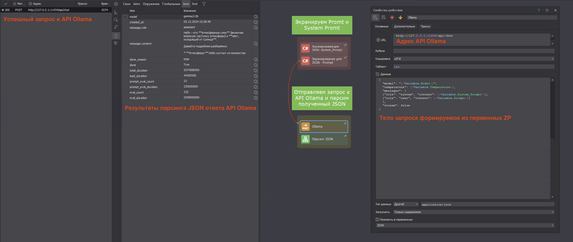Click the empty Referer field
Viewport: 573px width, 242px height.
tap(474, 51)
